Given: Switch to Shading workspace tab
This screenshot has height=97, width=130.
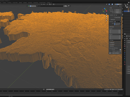Looking at the screenshot, I should [x=20, y=3].
